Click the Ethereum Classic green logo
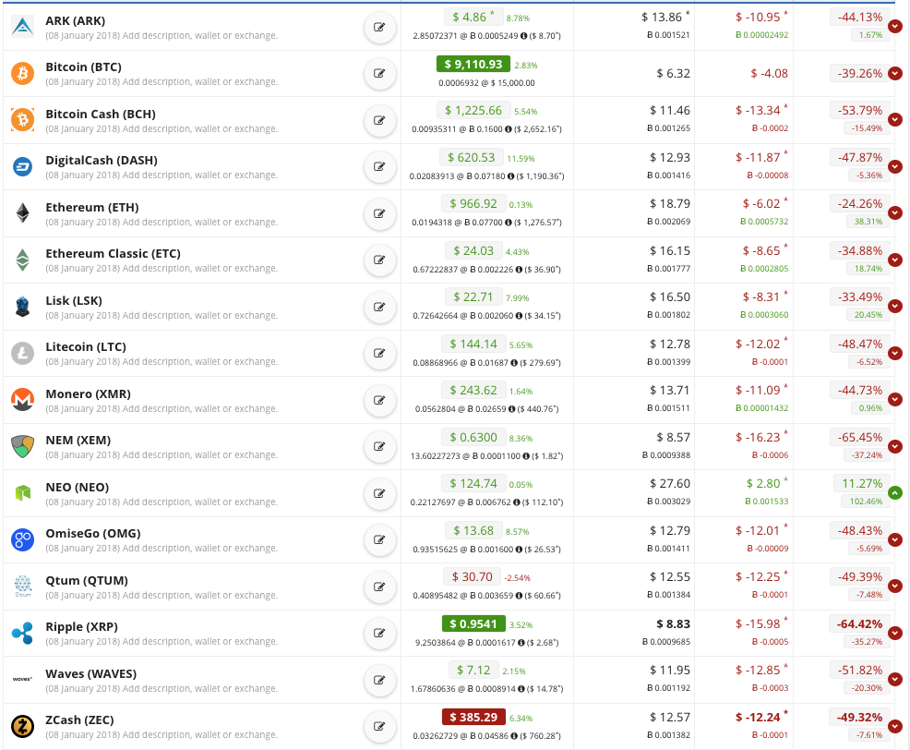The width and height of the screenshot is (910, 750). click(23, 260)
